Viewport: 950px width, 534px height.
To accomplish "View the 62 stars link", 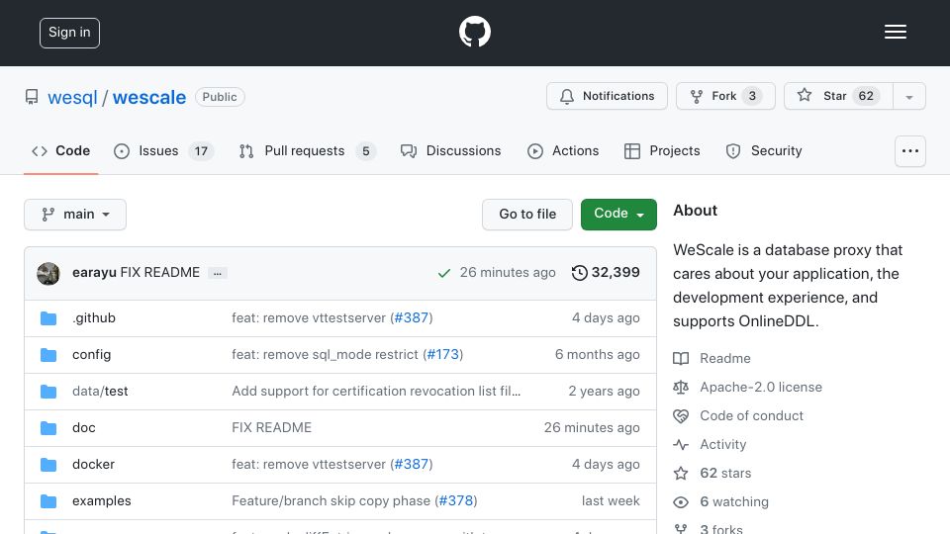I will click(725, 473).
